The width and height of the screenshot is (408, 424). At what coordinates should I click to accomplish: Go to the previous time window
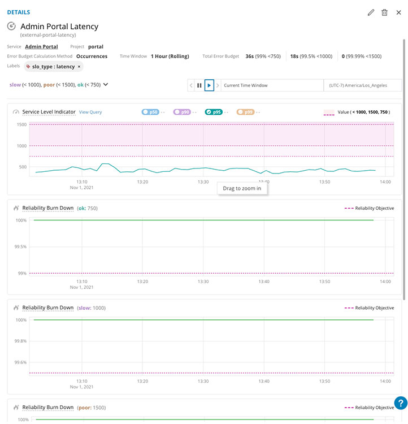[191, 85]
